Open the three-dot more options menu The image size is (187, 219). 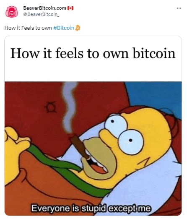coord(179,8)
